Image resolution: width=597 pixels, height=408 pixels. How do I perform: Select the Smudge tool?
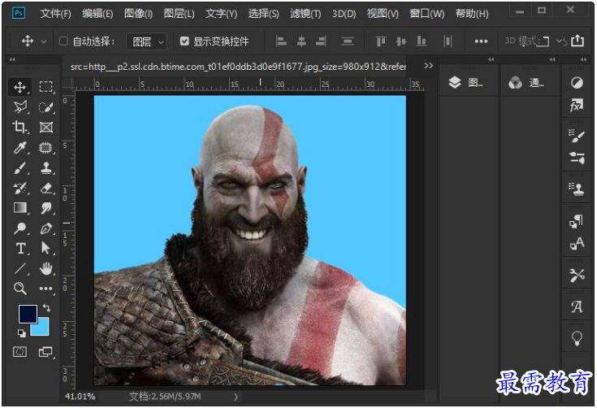pos(45,208)
